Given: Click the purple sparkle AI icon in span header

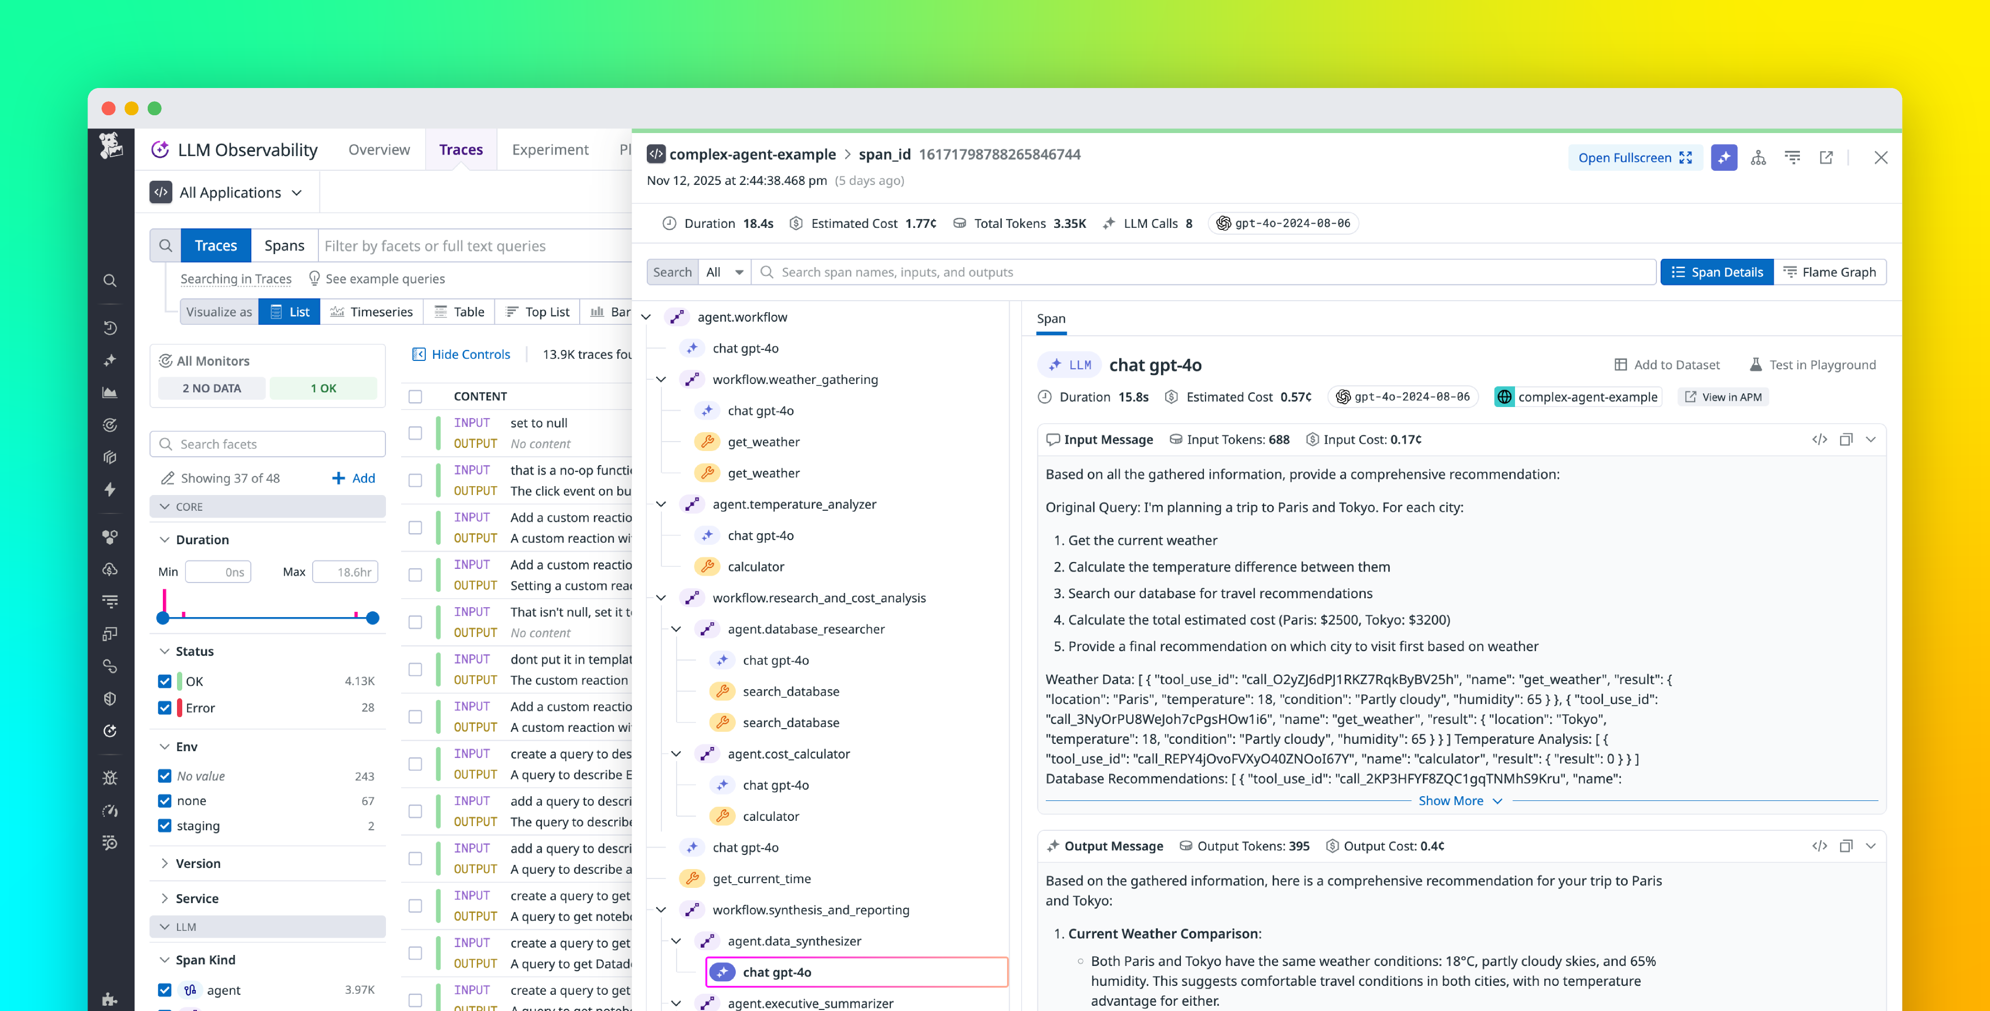Looking at the screenshot, I should pos(1724,158).
